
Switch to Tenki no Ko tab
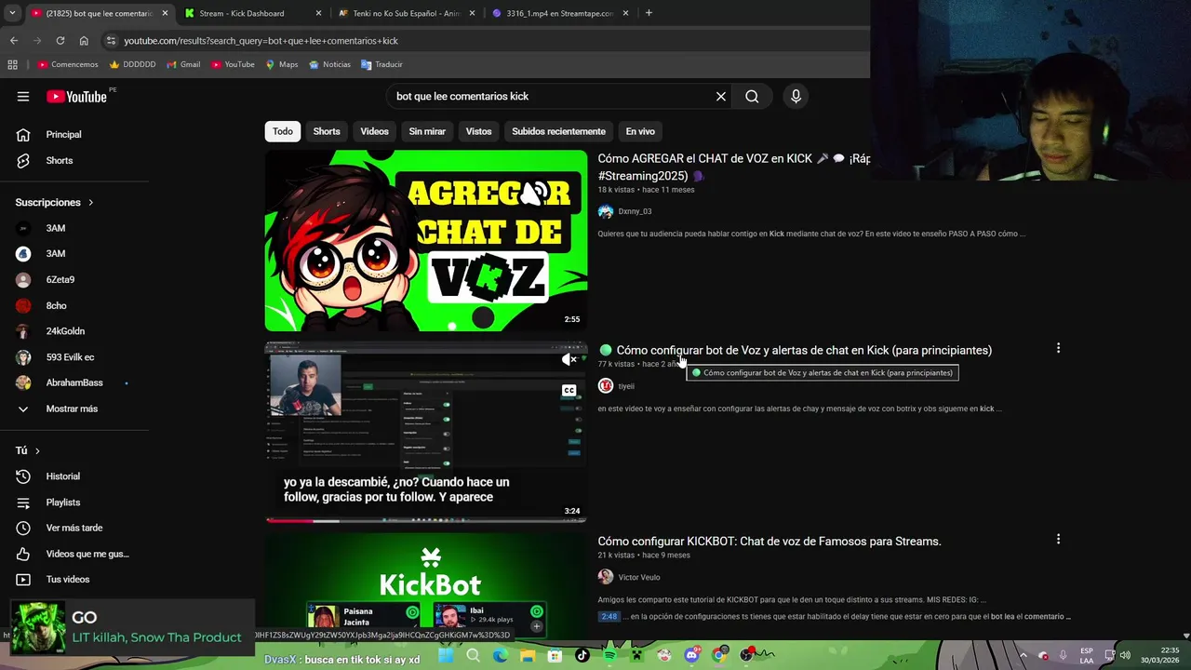[407, 13]
